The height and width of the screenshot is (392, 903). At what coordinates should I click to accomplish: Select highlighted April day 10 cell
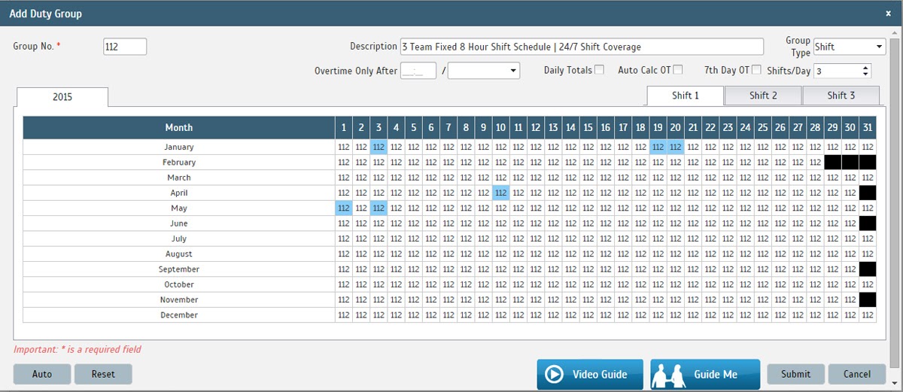coord(500,193)
